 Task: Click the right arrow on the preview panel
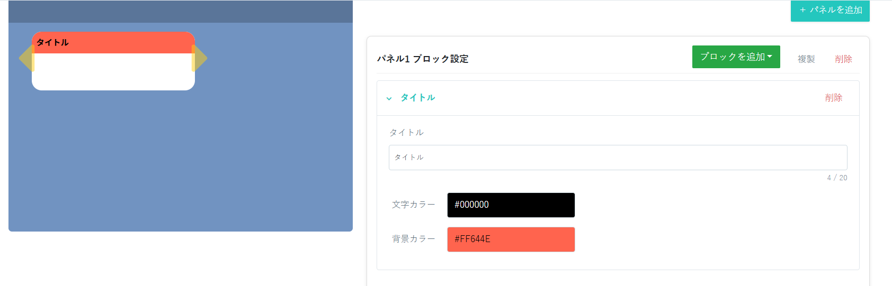201,58
